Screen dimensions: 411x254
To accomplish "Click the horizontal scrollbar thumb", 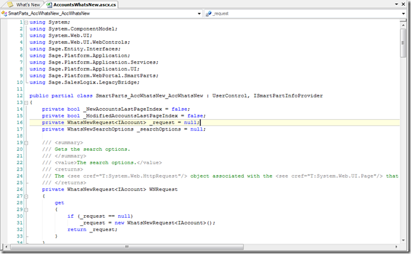I will click(126, 246).
